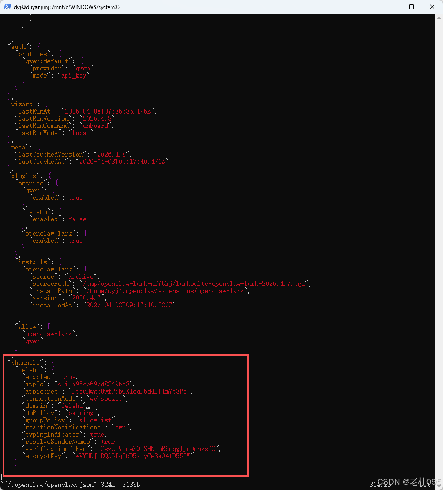Close the terminal window
Viewport: 443px width, 490px height.
tap(432, 7)
